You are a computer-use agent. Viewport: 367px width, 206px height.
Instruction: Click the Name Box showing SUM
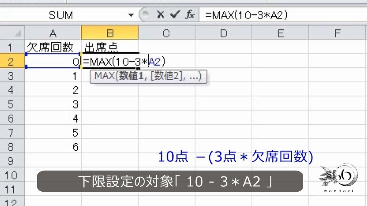[x=61, y=15]
